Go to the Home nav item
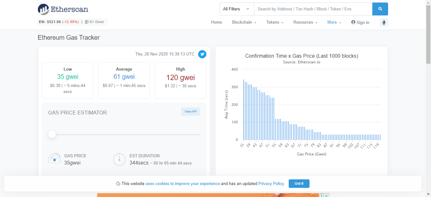 point(216,22)
